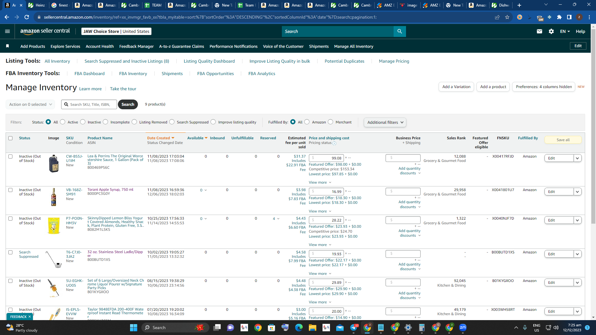The image size is (596, 335).
Task: Open the Seller Central hamburger menu
Action: click(x=7, y=31)
